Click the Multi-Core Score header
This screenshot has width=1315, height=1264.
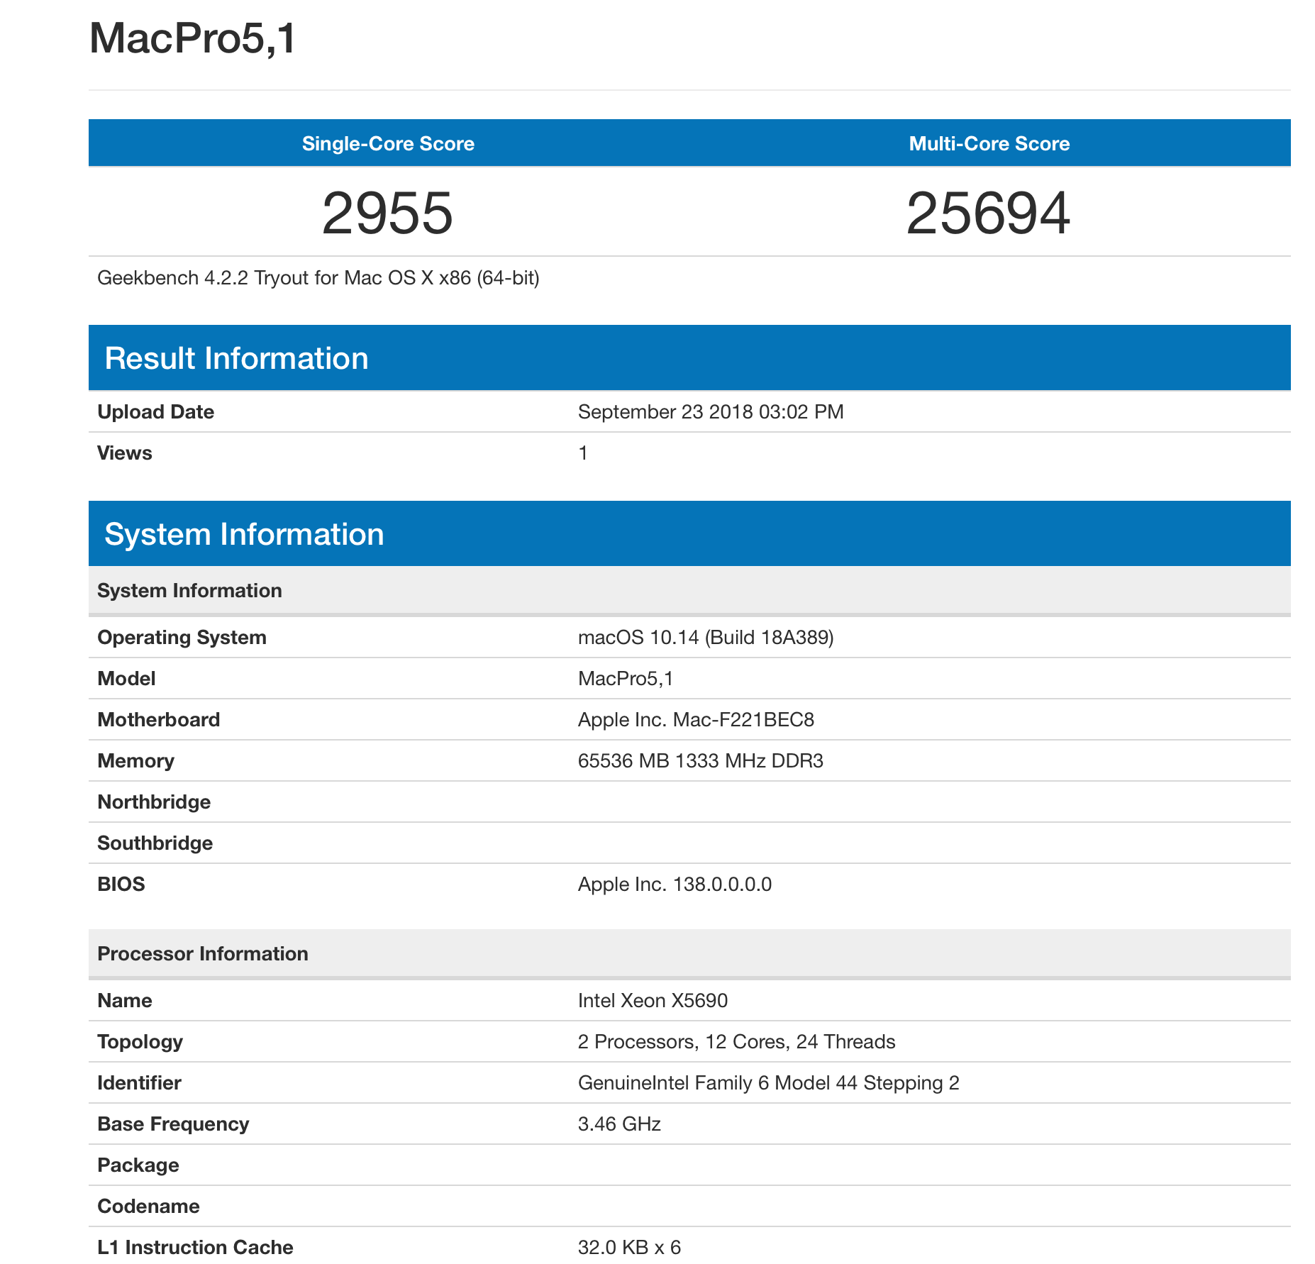pyautogui.click(x=989, y=143)
